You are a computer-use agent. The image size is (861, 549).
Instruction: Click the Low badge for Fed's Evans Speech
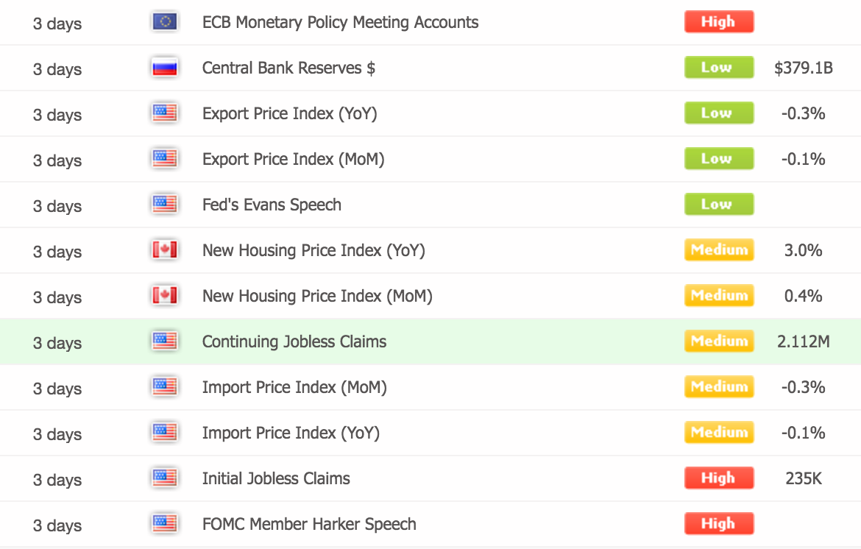[718, 205]
